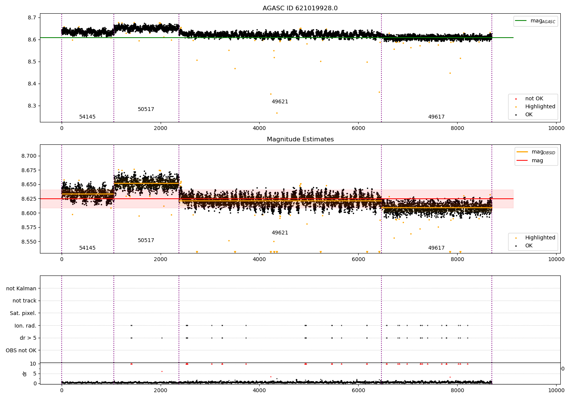Select the mag AGASC legend label in top plot
This screenshot has height=399, width=571.
coord(543,21)
